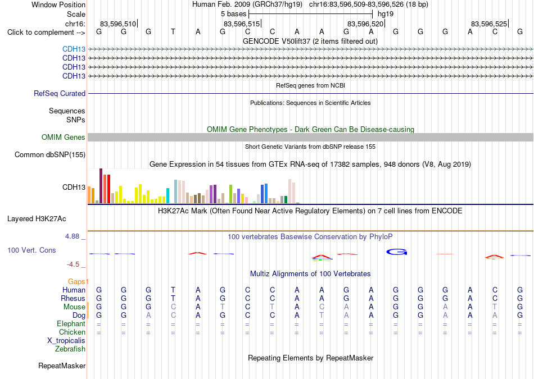This screenshot has height=379, width=534.
Task: Click the Common dbSNP(155) track label
Action: pyautogui.click(x=50, y=155)
